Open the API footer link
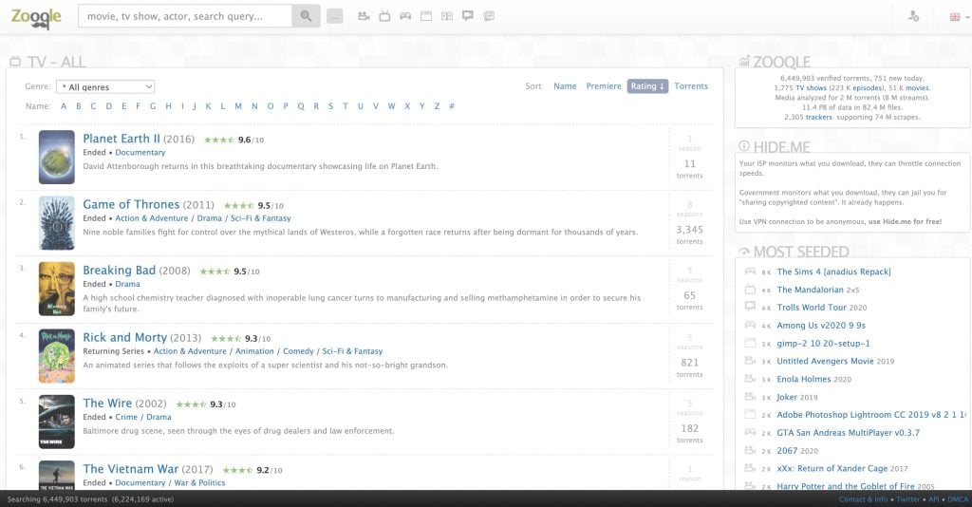 click(x=934, y=499)
